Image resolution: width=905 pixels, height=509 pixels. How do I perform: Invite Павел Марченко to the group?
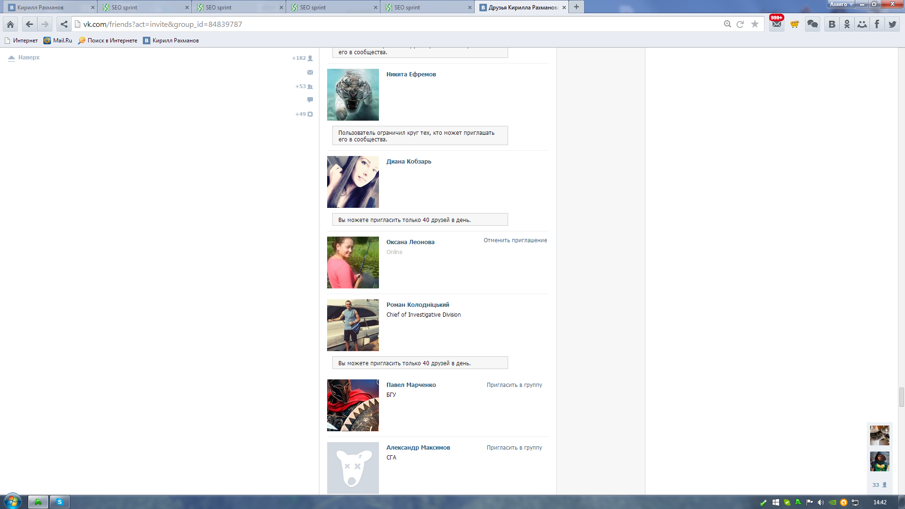tap(514, 385)
